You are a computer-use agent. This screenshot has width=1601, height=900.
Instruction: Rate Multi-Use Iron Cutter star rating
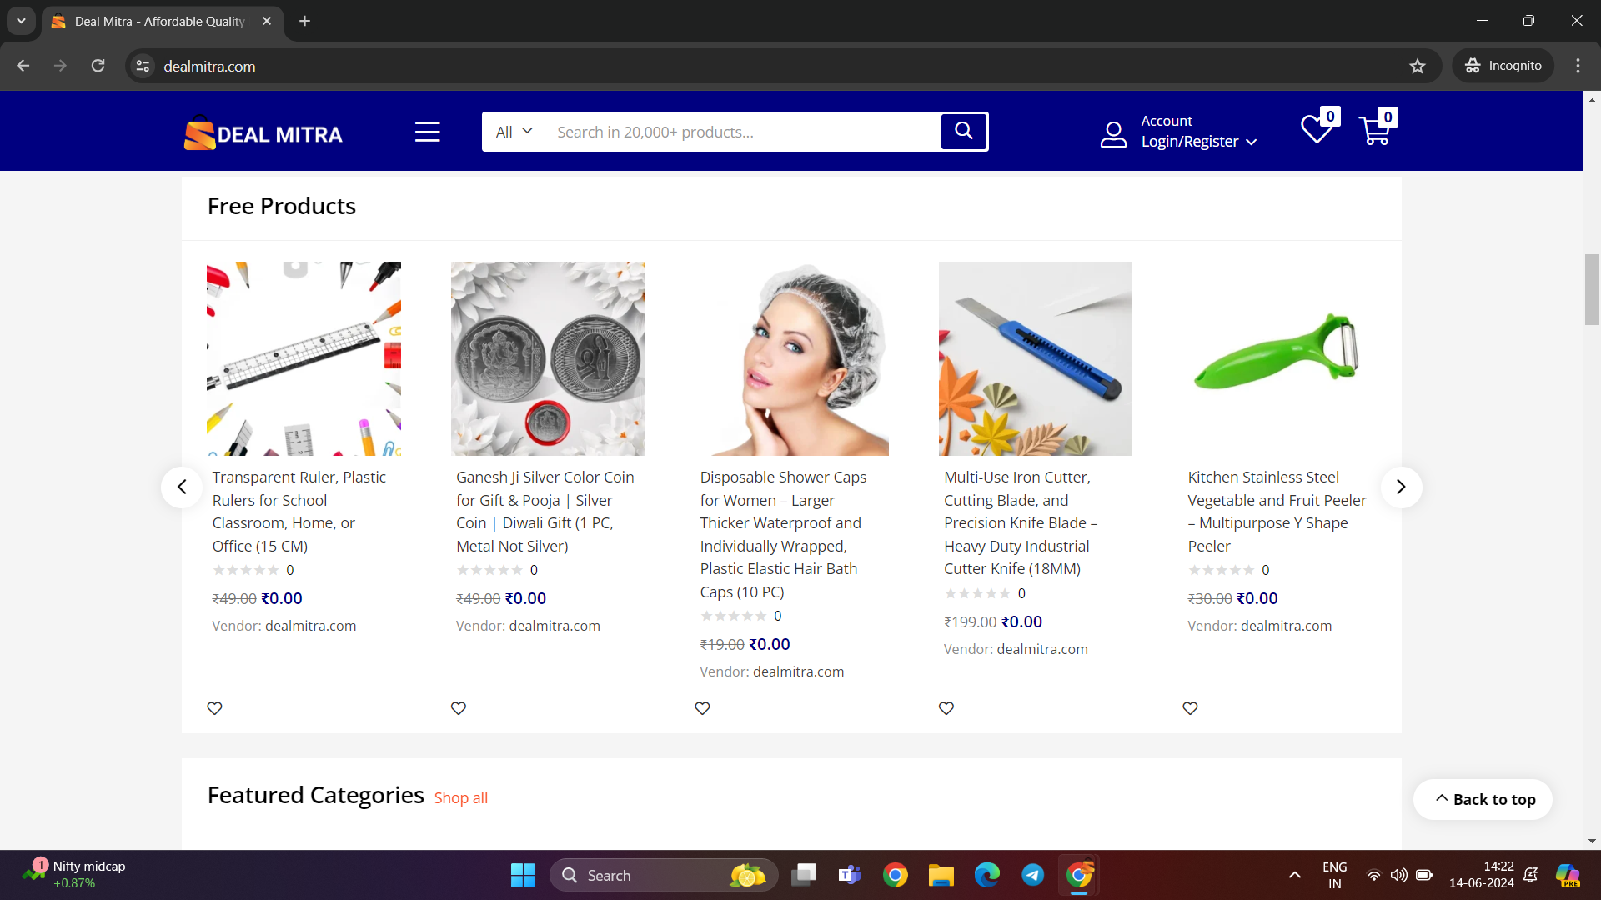click(977, 593)
